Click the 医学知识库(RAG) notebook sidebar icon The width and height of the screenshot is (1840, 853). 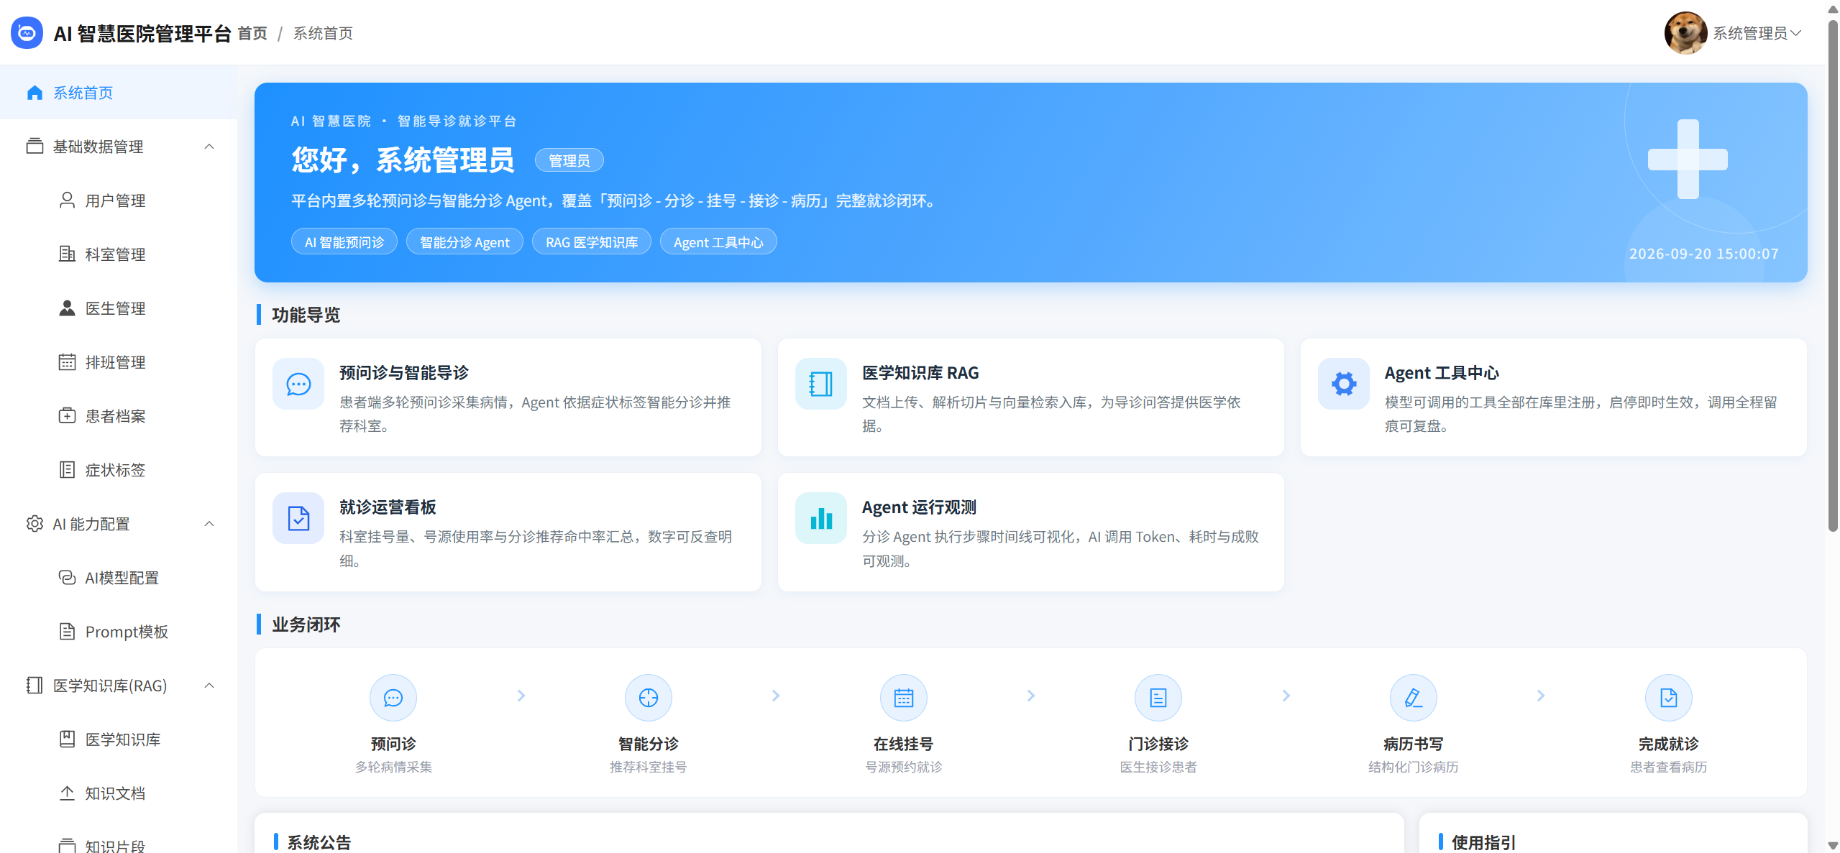click(35, 685)
